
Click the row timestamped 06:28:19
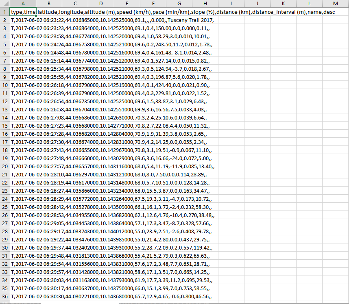[x=110, y=183]
